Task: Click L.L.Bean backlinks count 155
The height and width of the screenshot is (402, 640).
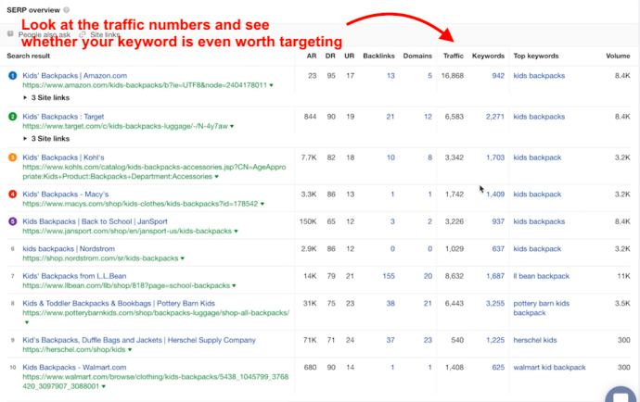Action: pos(389,276)
